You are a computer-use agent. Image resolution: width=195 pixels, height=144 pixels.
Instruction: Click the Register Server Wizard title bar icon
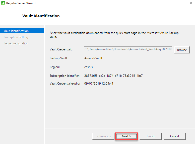3,3
